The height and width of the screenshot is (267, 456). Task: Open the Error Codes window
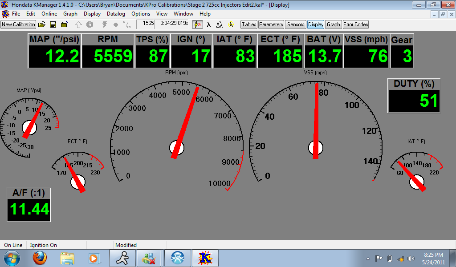tap(355, 24)
